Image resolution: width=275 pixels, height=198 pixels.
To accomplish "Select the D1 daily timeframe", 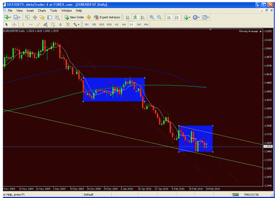I will [132, 25].
